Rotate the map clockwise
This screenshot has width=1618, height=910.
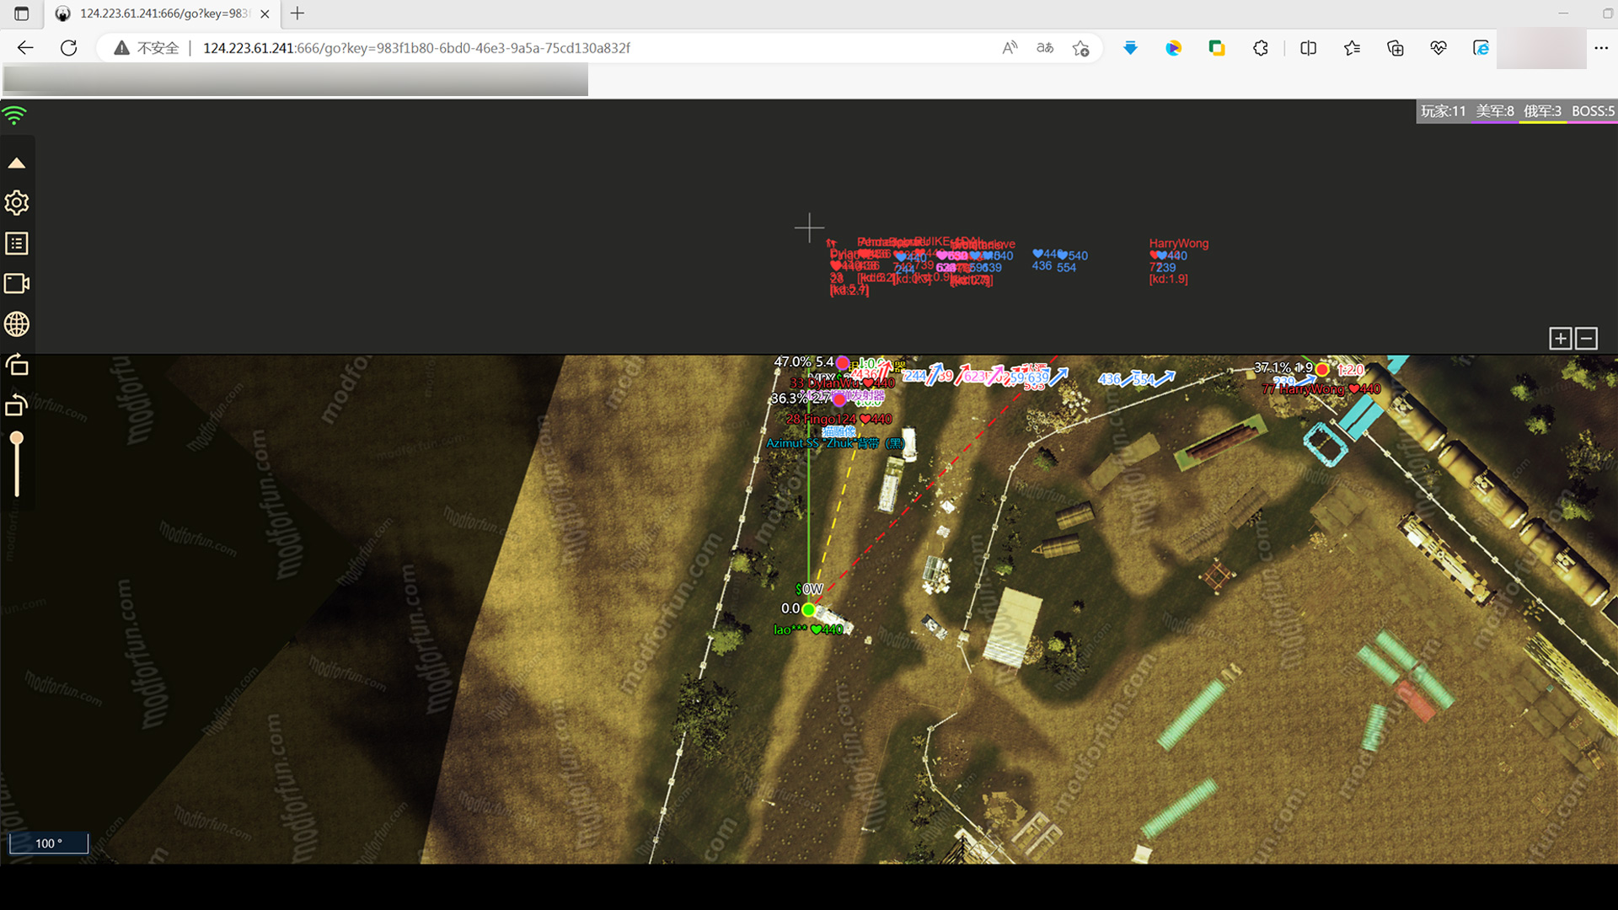click(x=16, y=365)
